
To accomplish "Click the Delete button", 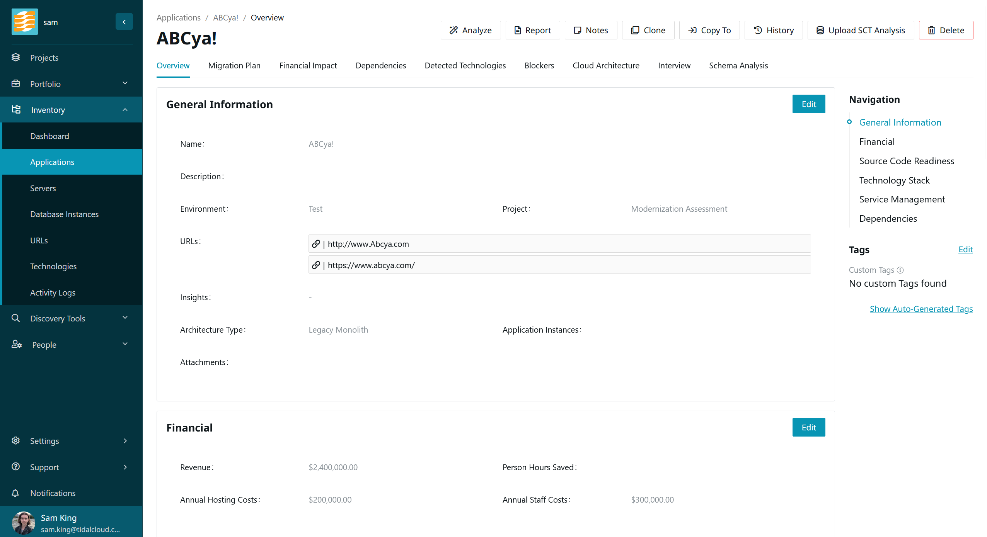I will click(946, 30).
